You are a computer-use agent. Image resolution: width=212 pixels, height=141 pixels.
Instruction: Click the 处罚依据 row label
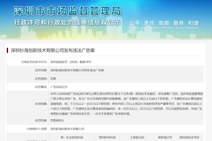click(x=41, y=104)
